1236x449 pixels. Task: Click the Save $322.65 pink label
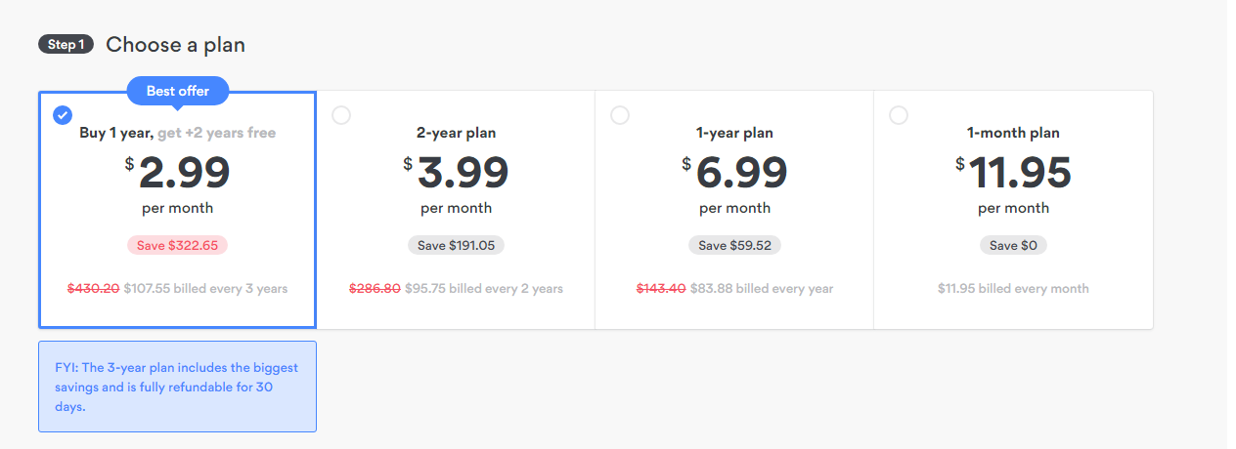(x=177, y=245)
